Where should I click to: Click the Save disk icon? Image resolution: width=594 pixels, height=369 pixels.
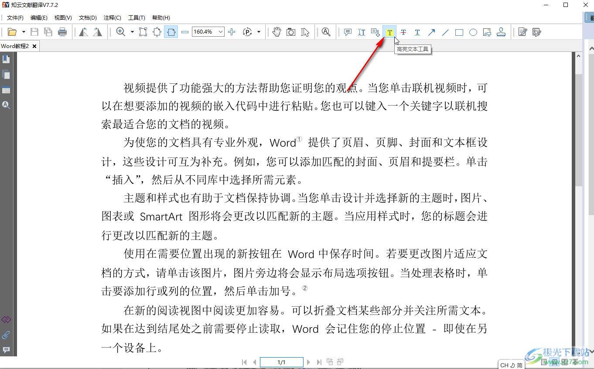pos(34,32)
